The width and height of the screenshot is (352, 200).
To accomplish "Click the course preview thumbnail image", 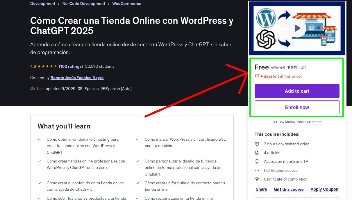I will tap(297, 28).
